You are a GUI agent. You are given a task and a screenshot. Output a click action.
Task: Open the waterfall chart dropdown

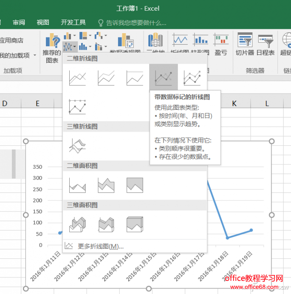coord(101,36)
